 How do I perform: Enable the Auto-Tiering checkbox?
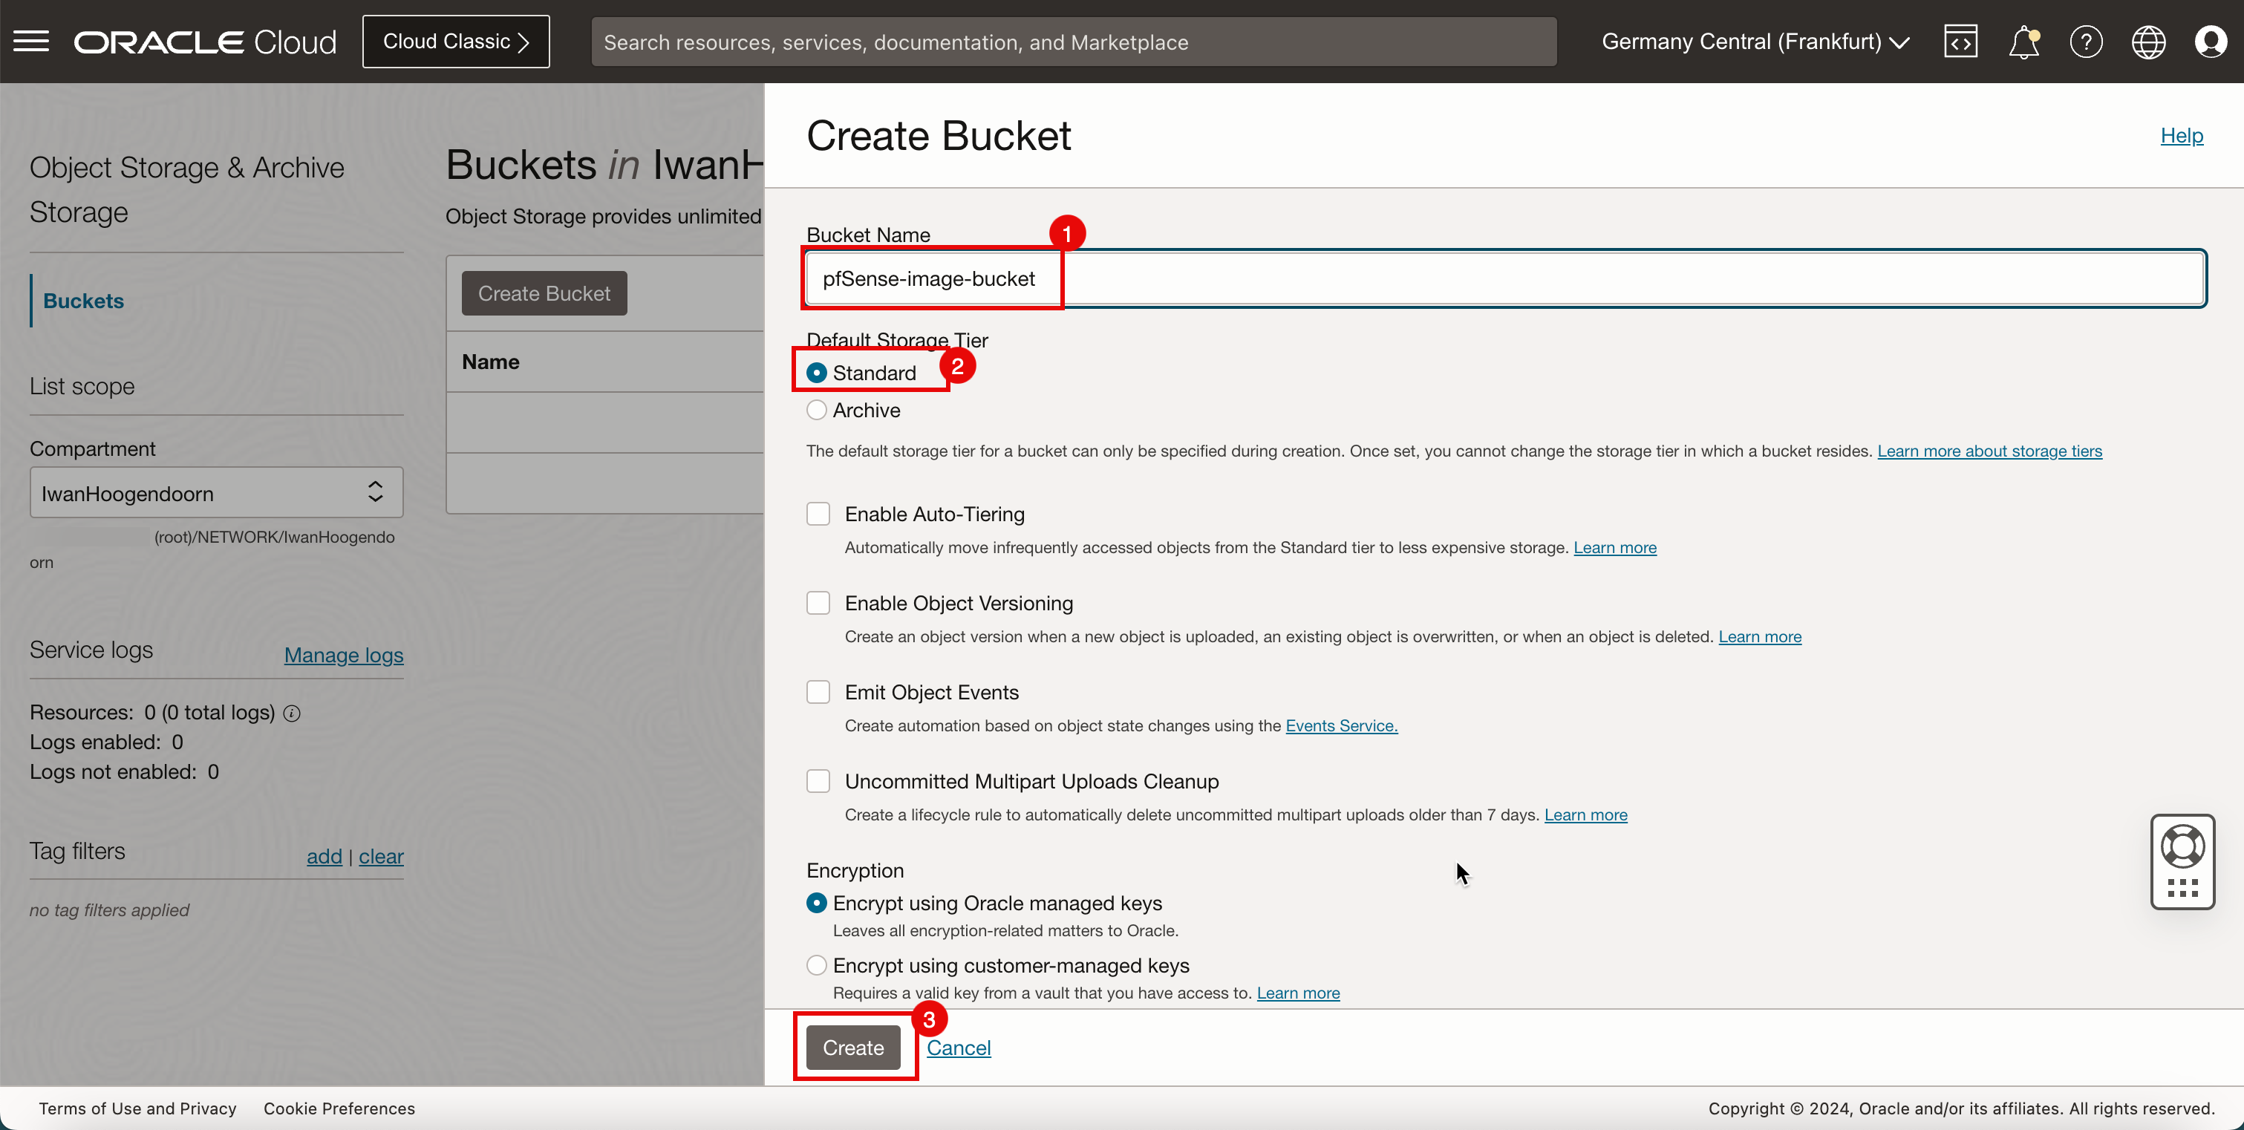(x=818, y=514)
